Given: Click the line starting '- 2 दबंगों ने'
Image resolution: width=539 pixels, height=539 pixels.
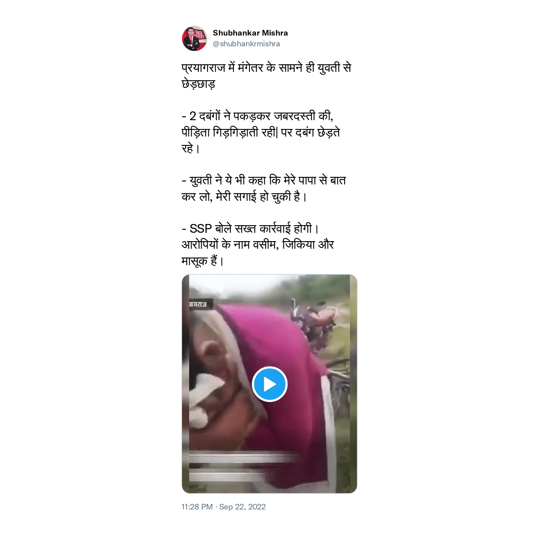Looking at the screenshot, I should (x=258, y=116).
